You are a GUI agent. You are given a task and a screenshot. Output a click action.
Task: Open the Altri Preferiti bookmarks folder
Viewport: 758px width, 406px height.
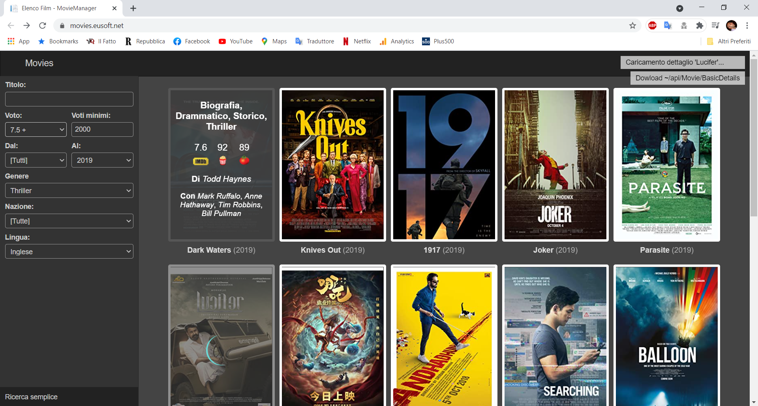tap(729, 41)
